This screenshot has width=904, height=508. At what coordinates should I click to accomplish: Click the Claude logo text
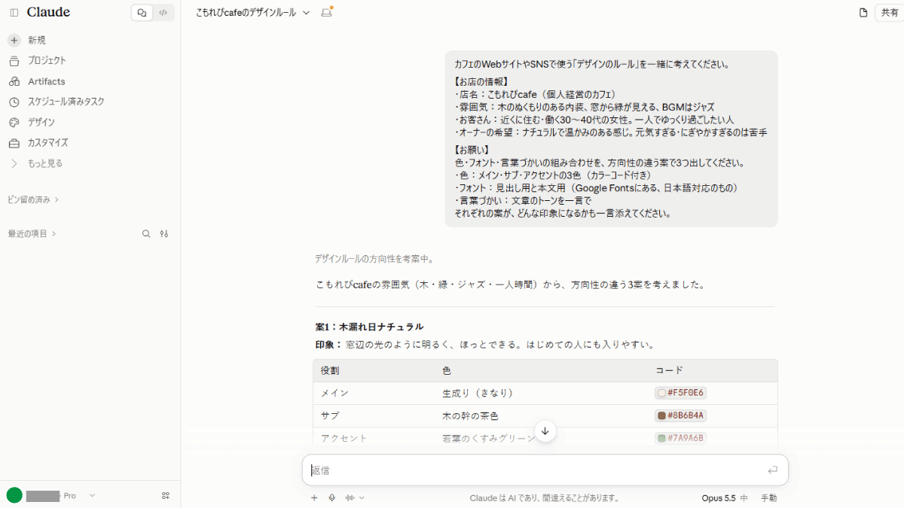(x=48, y=12)
